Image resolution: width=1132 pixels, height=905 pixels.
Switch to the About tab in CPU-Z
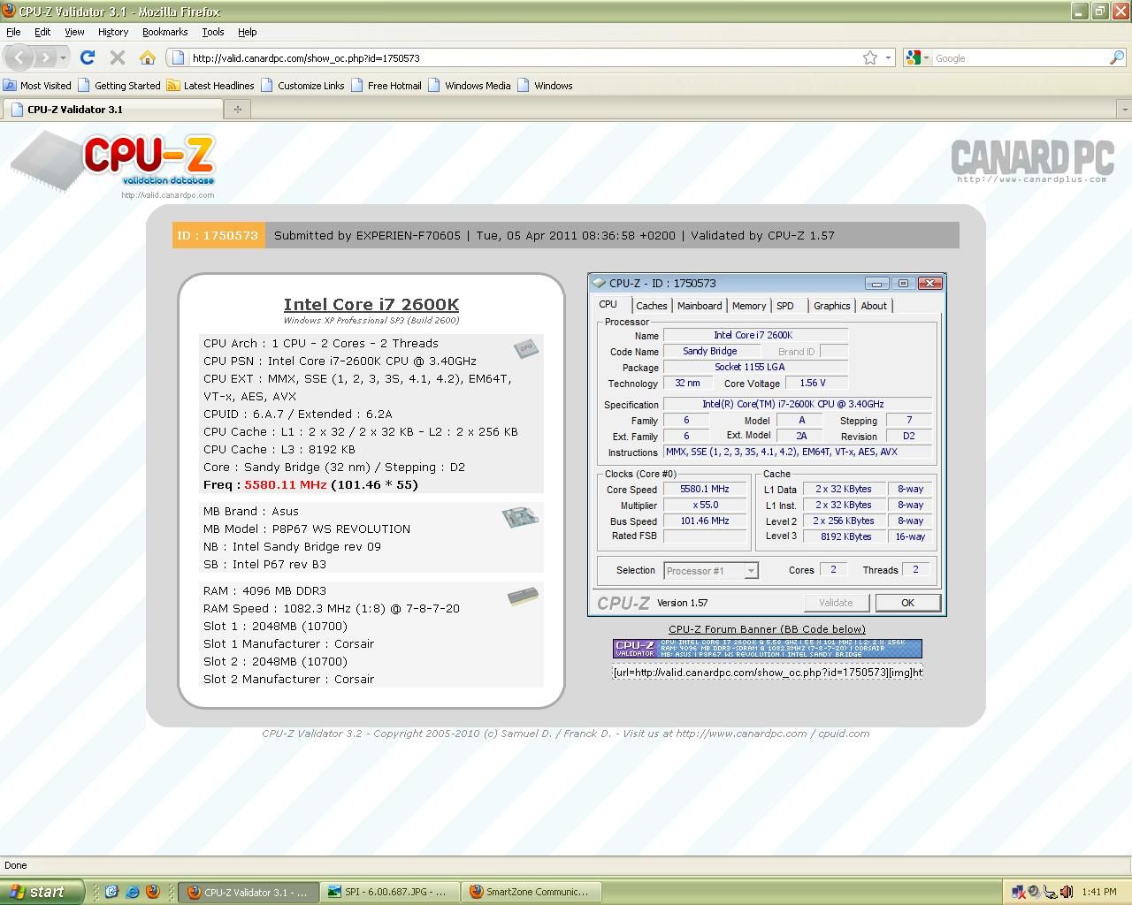tap(874, 306)
